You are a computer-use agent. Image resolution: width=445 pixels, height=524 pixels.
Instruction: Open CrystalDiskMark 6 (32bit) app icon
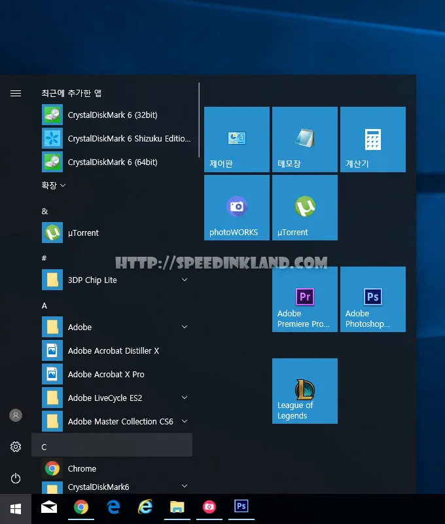coord(52,115)
